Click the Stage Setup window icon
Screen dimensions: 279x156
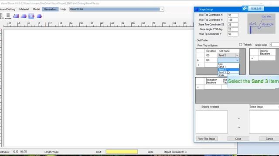[x=197, y=10]
